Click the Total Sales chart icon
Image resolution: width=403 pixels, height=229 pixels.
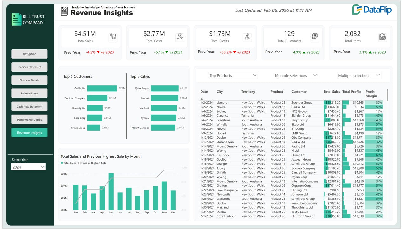tap(113, 37)
